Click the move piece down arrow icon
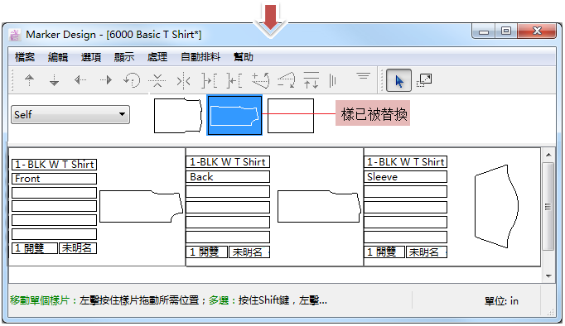The image size is (565, 326). (54, 80)
